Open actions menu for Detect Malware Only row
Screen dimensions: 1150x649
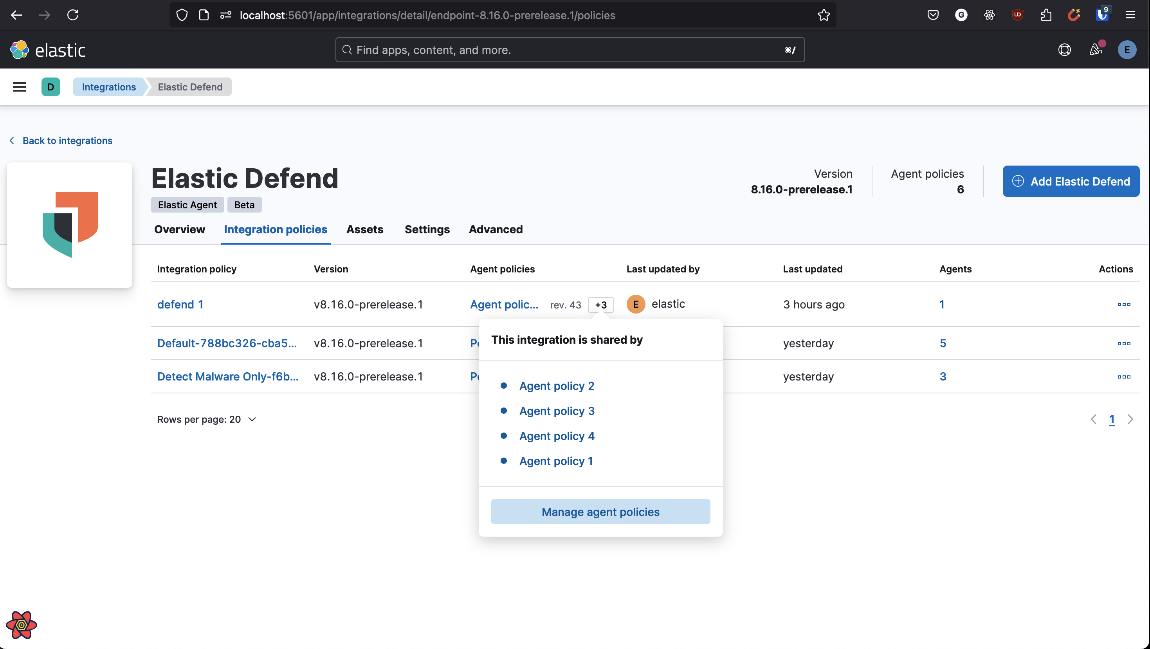1124,377
